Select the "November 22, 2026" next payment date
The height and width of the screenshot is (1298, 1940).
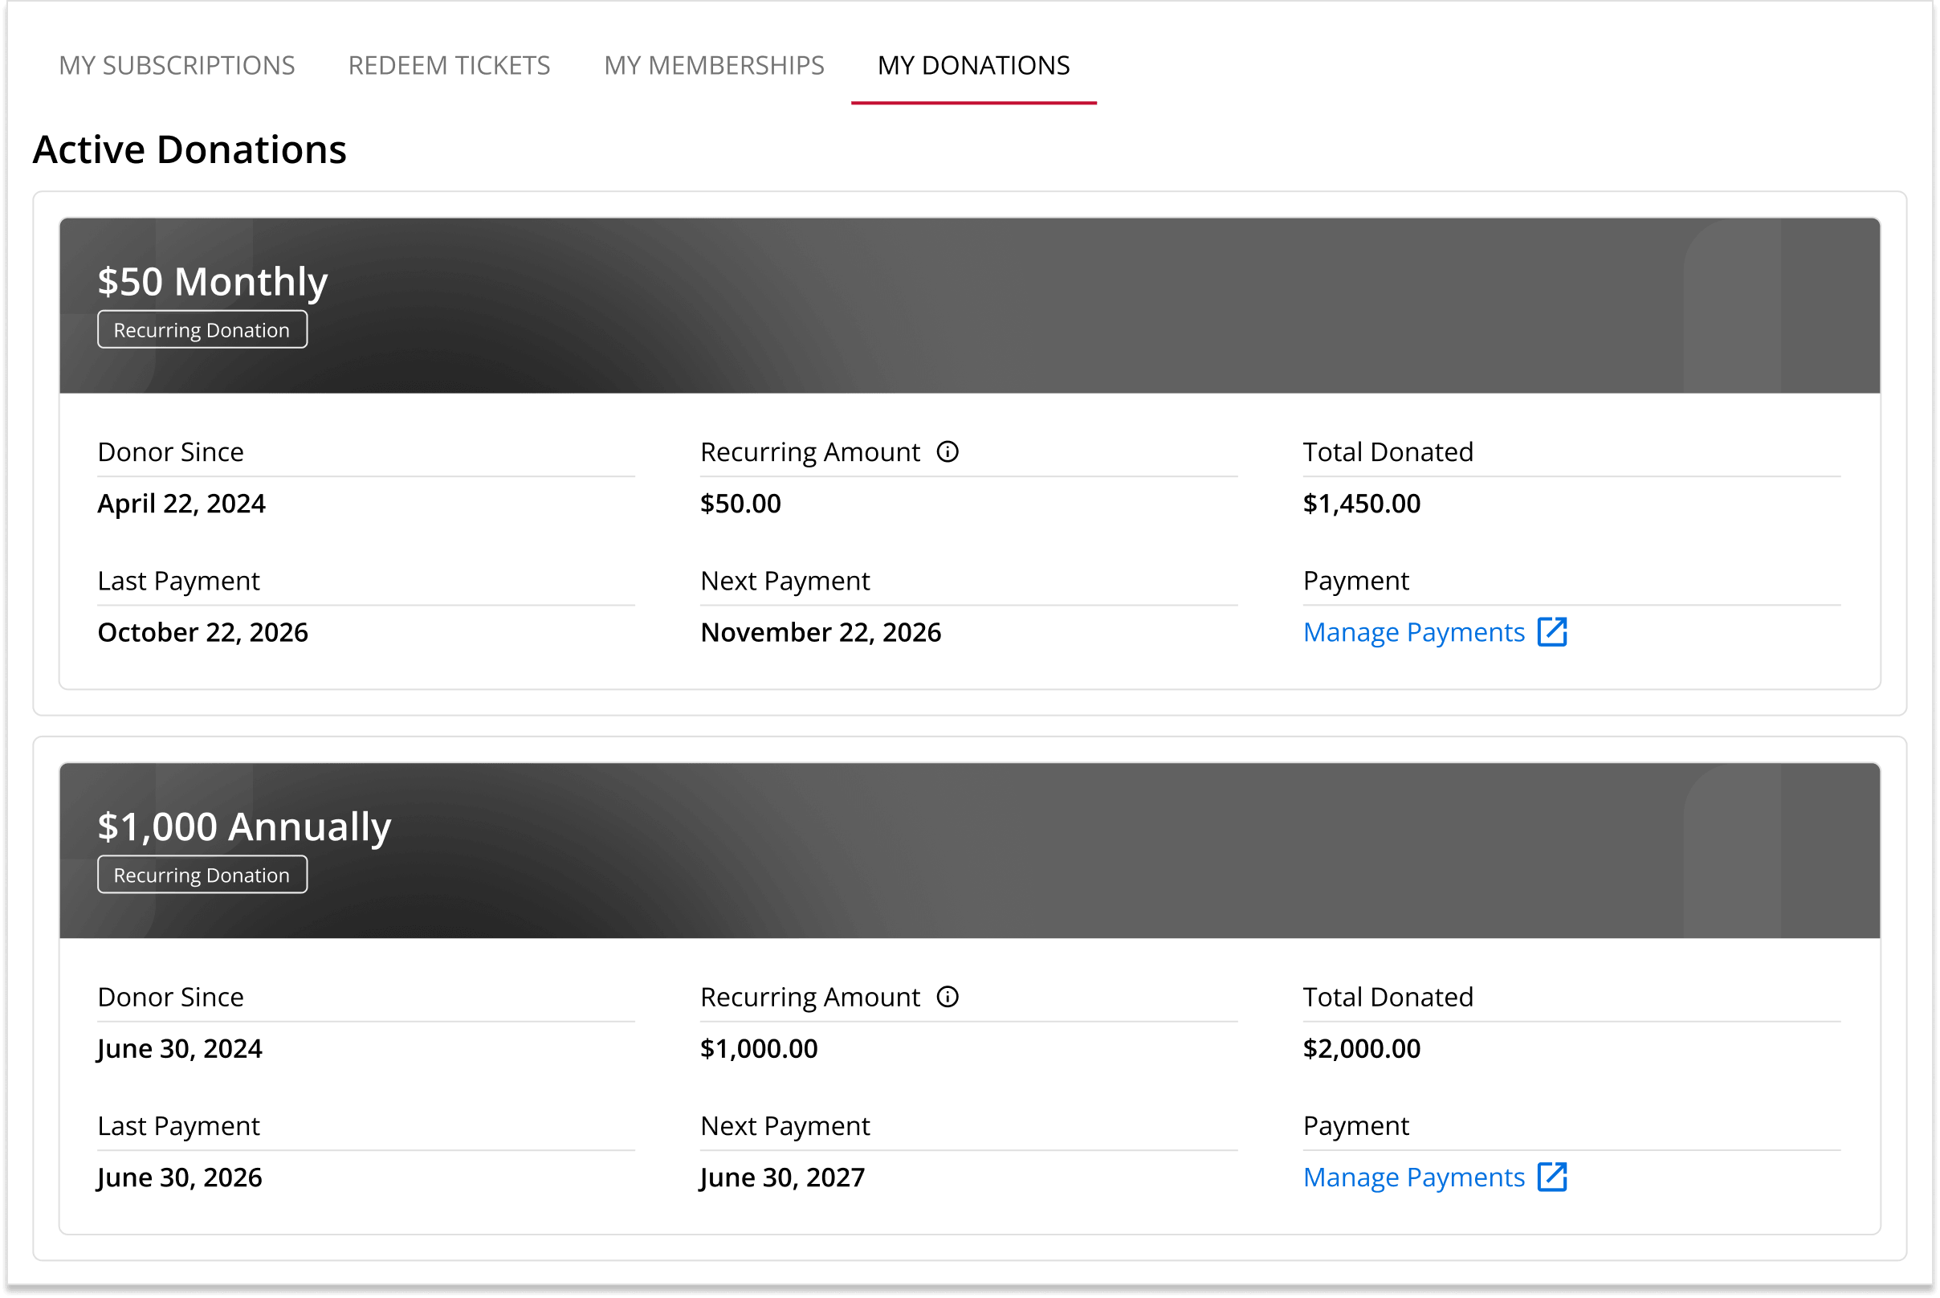point(821,632)
